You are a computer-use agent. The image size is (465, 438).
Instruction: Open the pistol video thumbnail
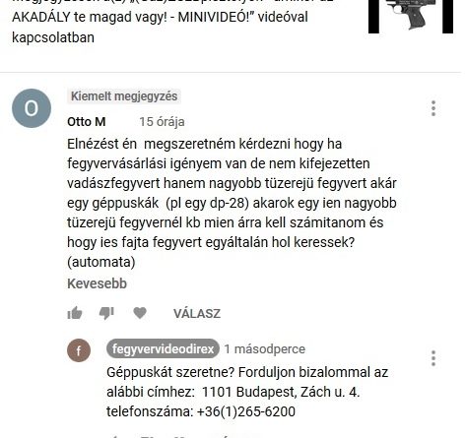pyautogui.click(x=411, y=16)
